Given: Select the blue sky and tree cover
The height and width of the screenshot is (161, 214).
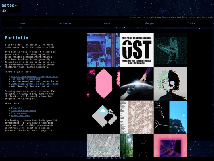Looking at the screenshot, I should (x=170, y=117).
